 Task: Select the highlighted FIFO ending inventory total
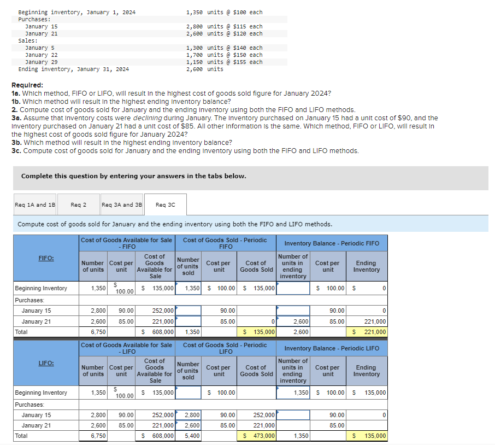click(x=366, y=332)
